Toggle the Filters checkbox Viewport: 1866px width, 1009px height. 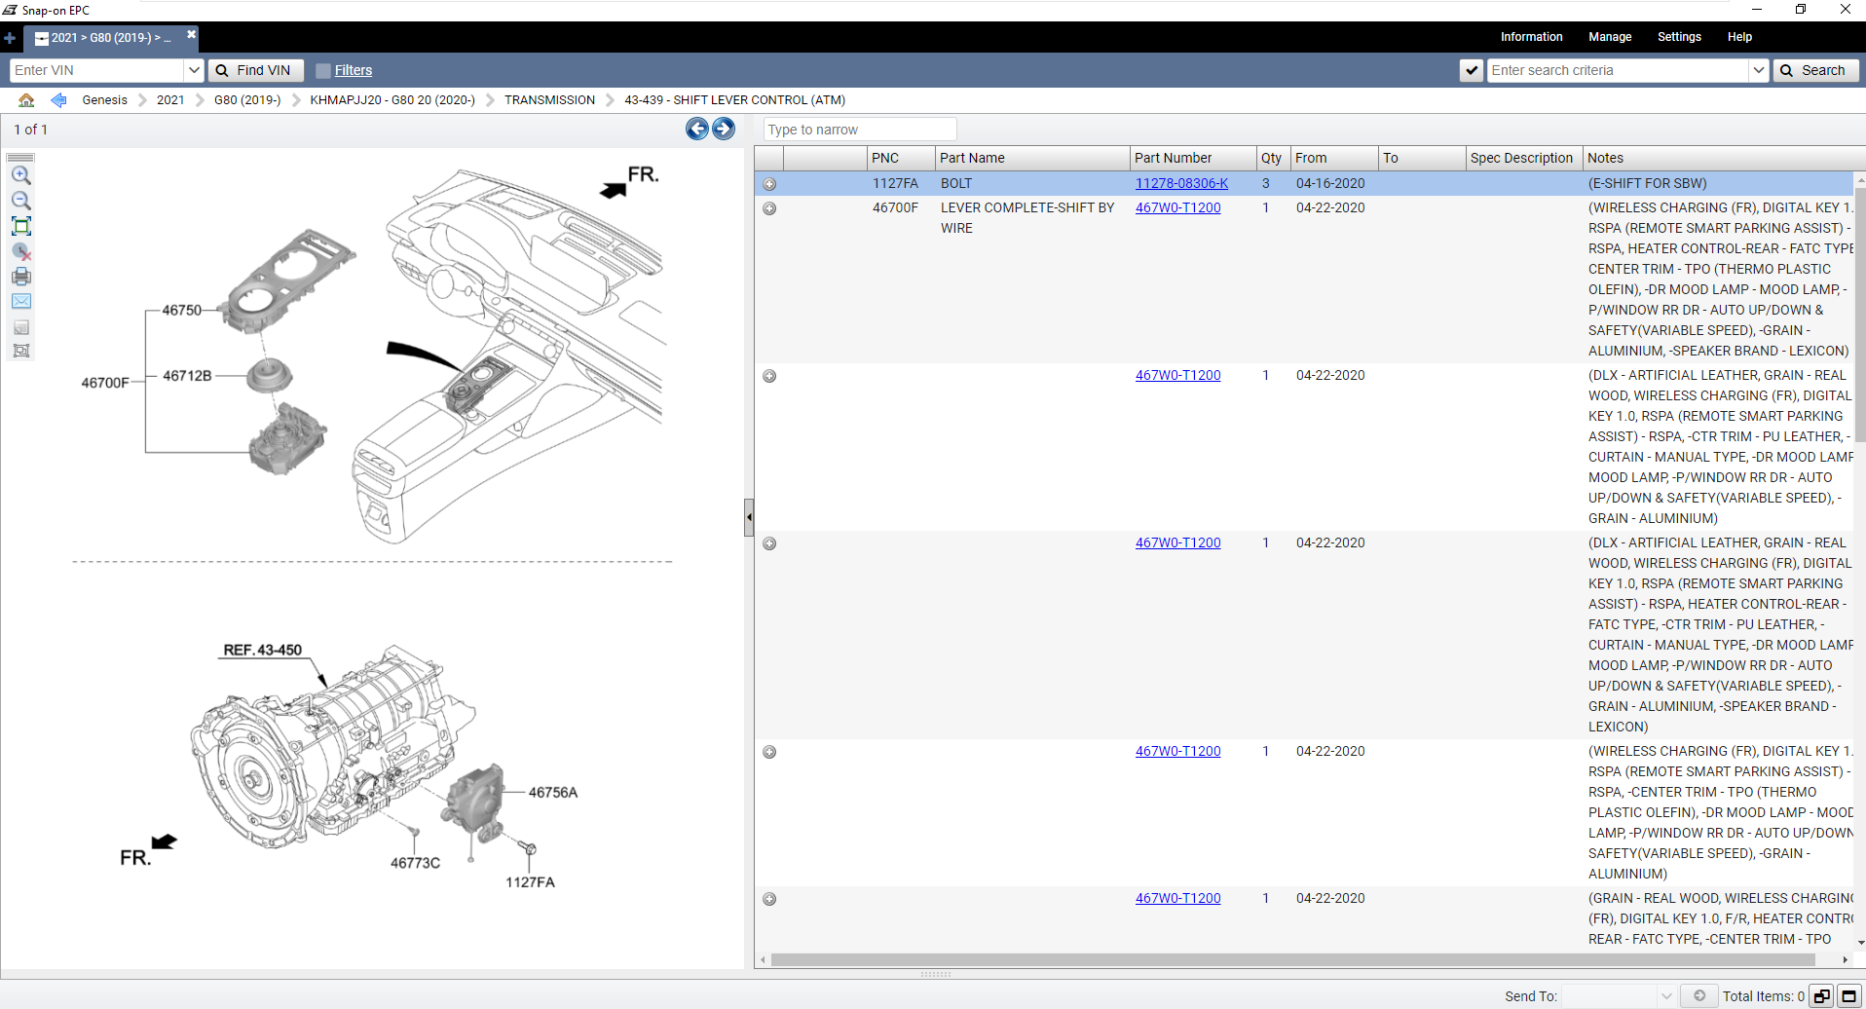[323, 71]
